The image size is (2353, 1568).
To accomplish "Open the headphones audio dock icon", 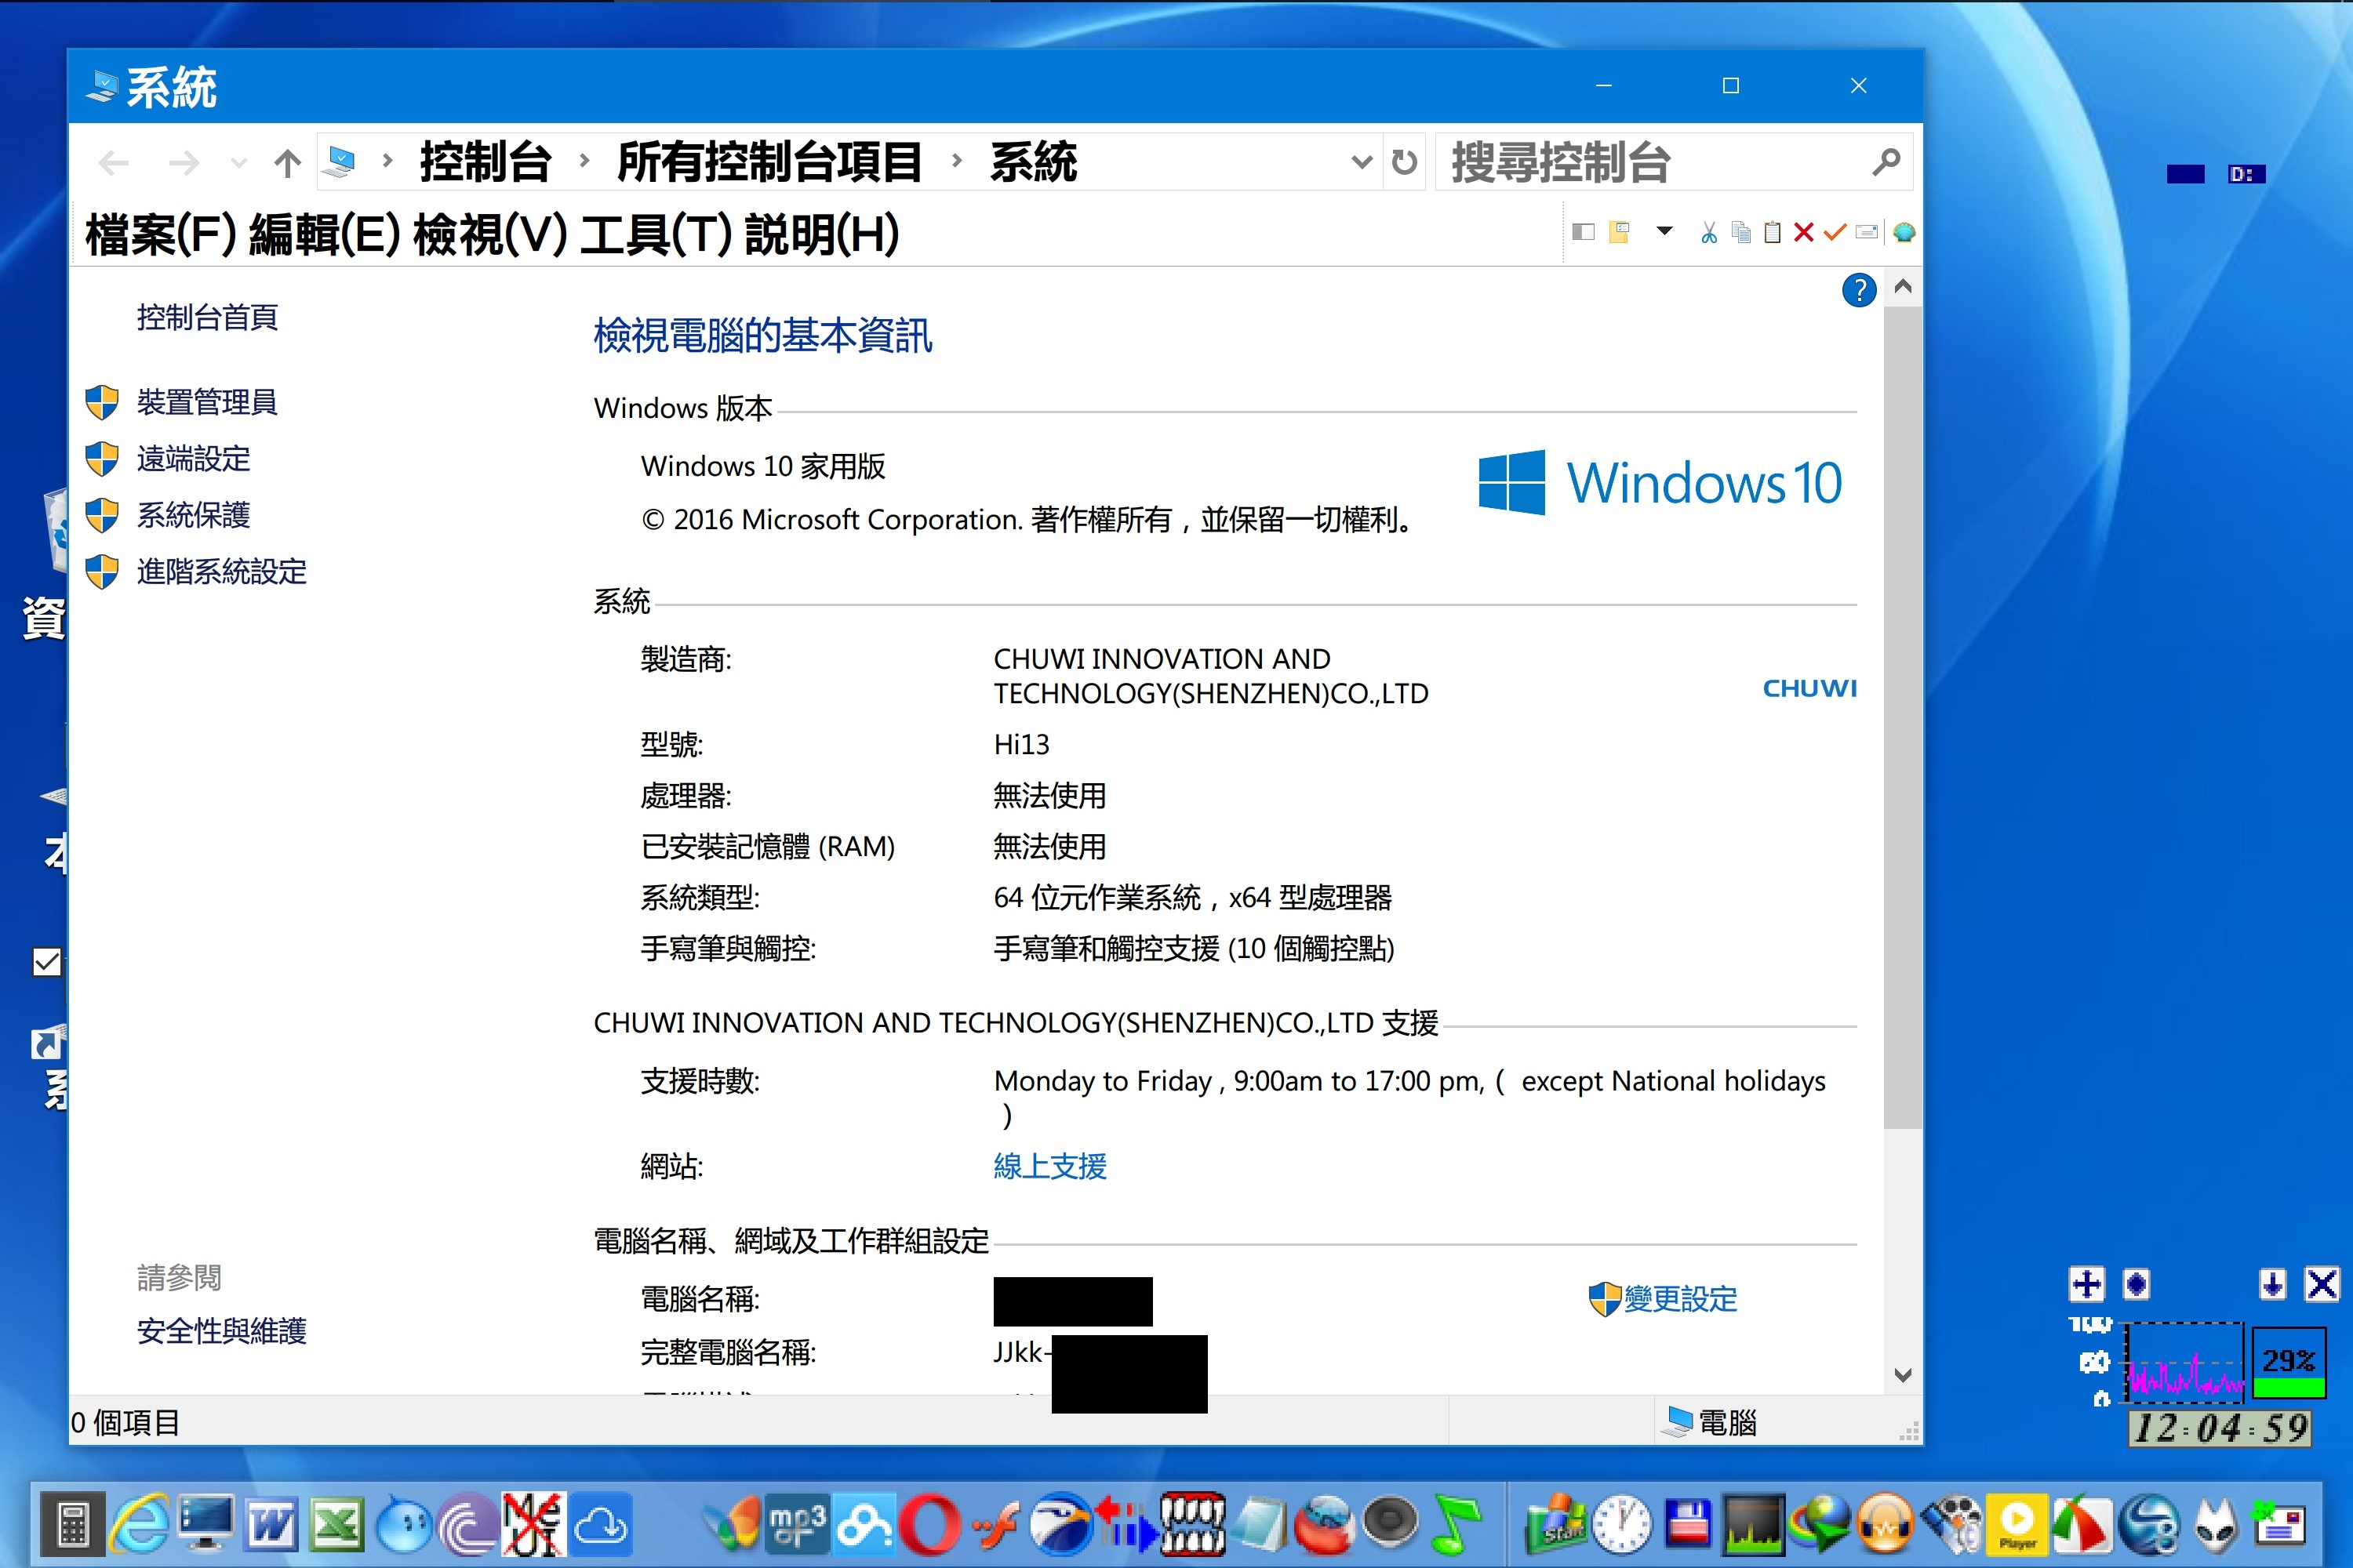I will [x=1885, y=1524].
